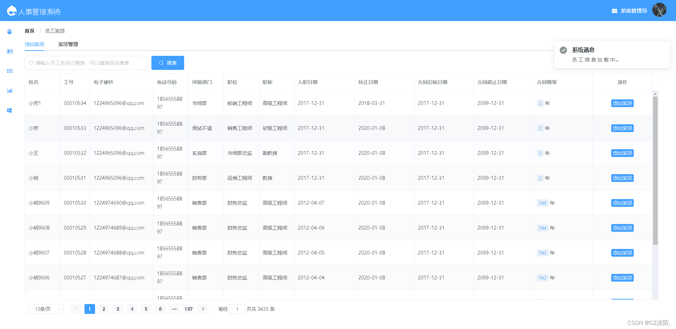Open the user profile sidebar icon

coord(10,32)
